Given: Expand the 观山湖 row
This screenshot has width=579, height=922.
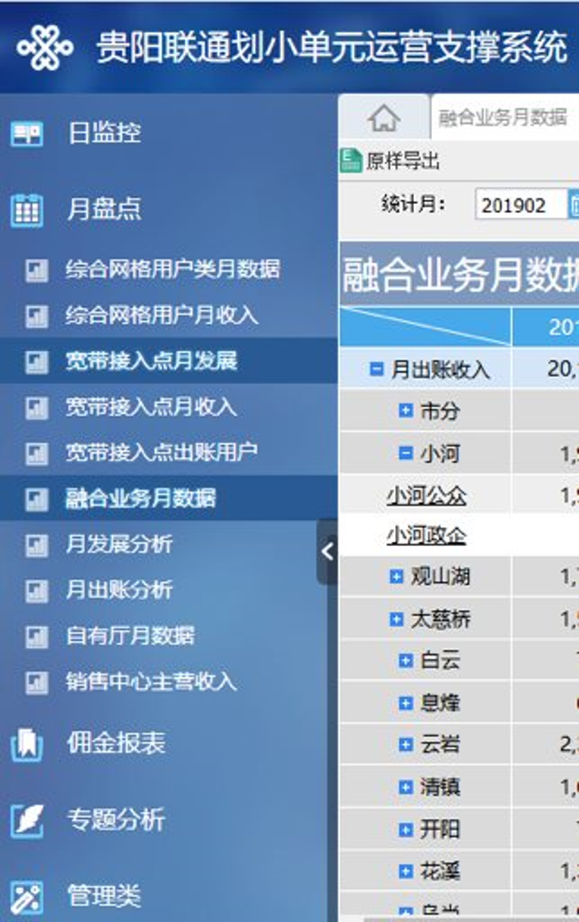Looking at the screenshot, I should coord(396,576).
